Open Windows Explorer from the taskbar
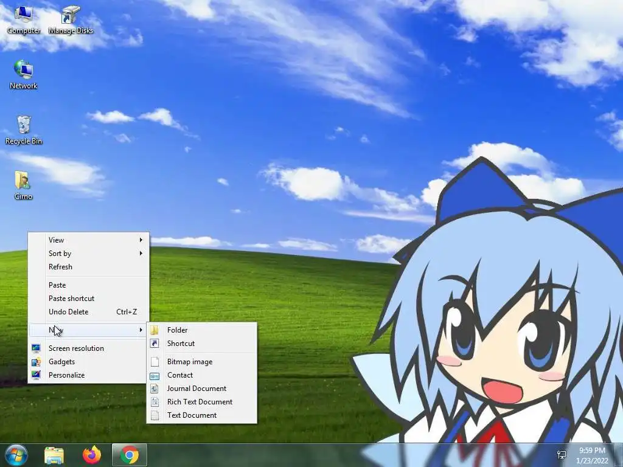 [x=54, y=455]
